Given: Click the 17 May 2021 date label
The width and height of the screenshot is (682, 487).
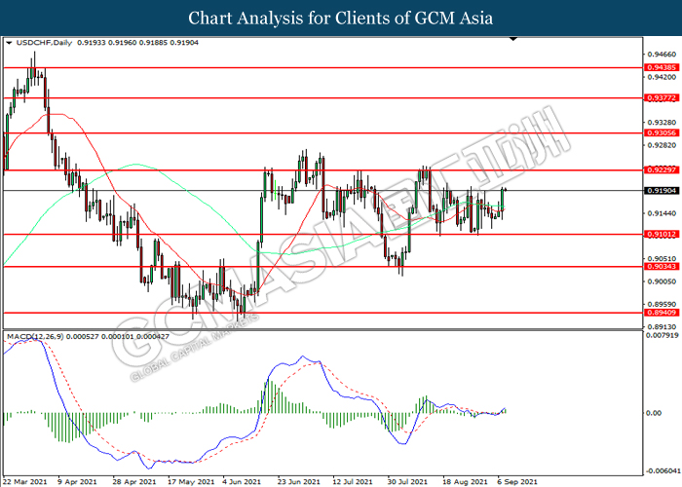Looking at the screenshot, I should click(x=191, y=482).
